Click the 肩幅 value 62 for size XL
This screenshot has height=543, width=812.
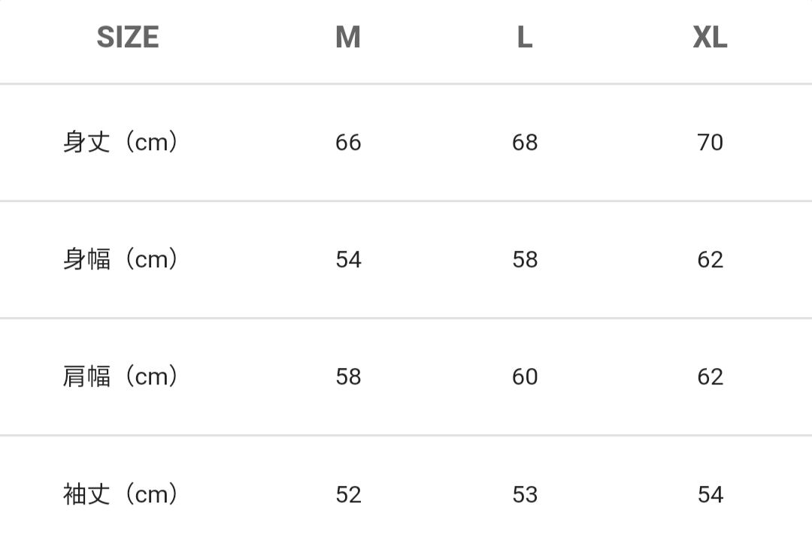tap(710, 377)
